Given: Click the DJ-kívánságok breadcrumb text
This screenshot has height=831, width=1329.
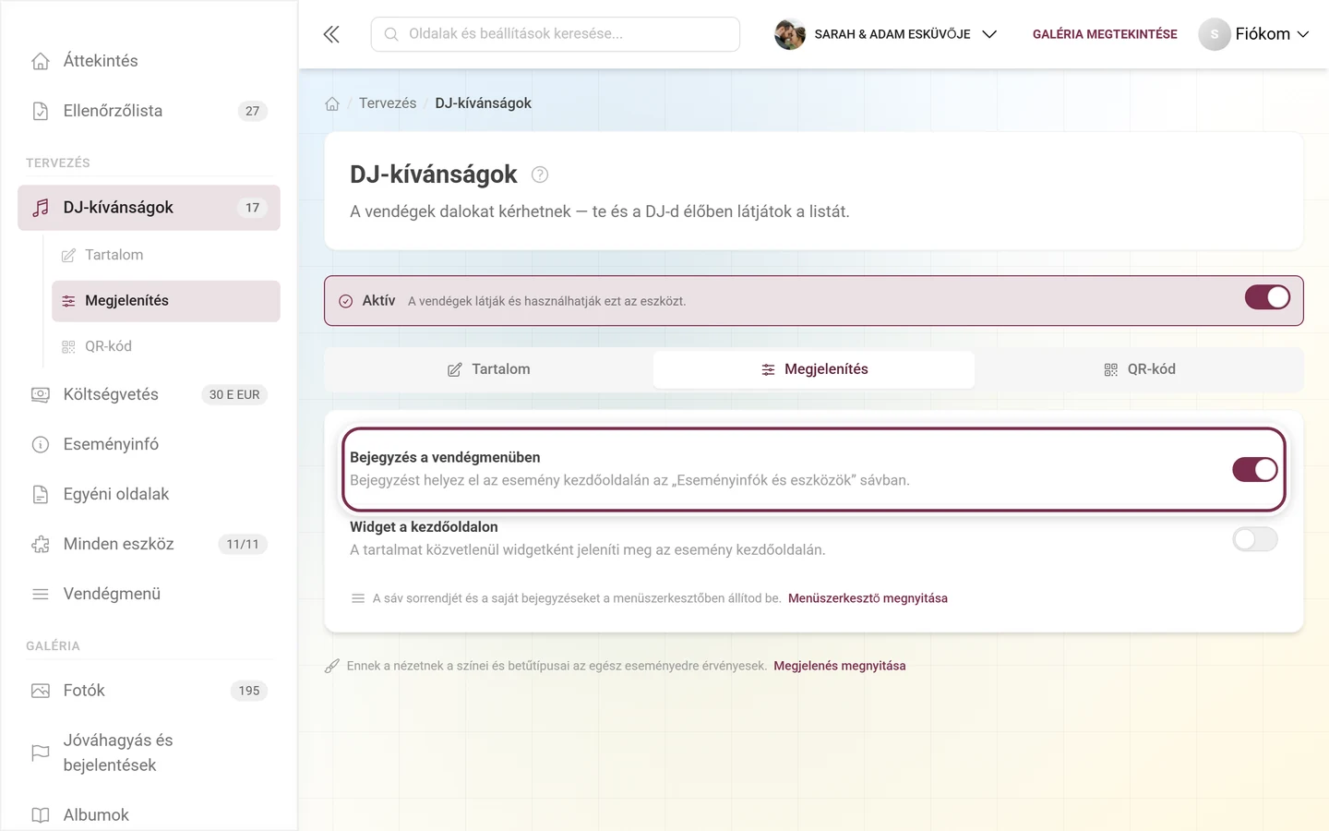Looking at the screenshot, I should tap(484, 103).
